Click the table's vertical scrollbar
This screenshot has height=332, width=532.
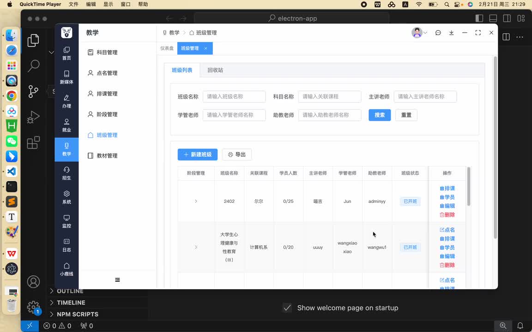(469, 186)
